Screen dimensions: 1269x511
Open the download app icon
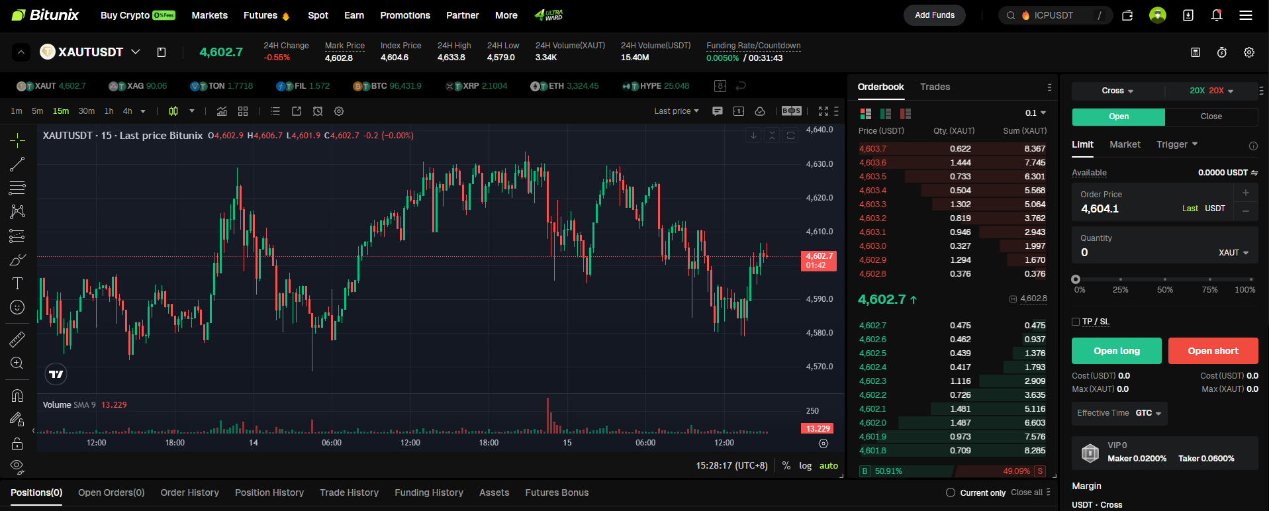click(x=1188, y=15)
